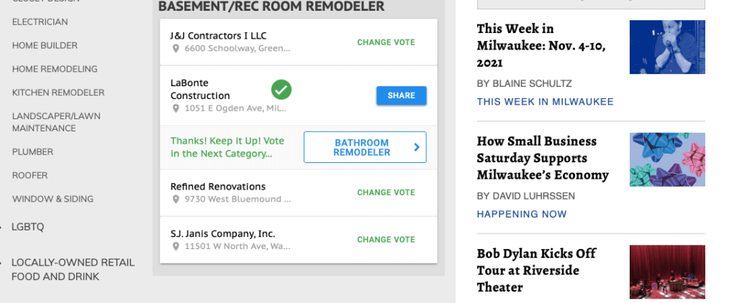Select Kitchen Remodeler in the sidebar
This screenshot has width=737, height=303.
tap(58, 93)
